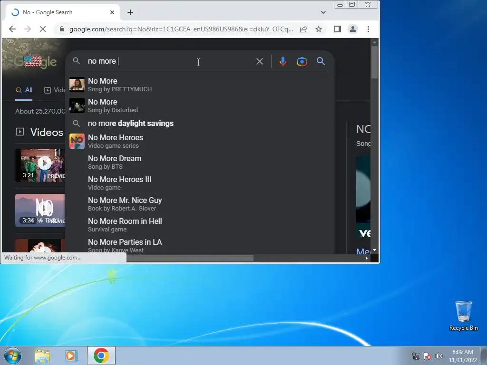Open the Google logo homepage link
Viewport: 487px width, 365px height.
(x=36, y=61)
